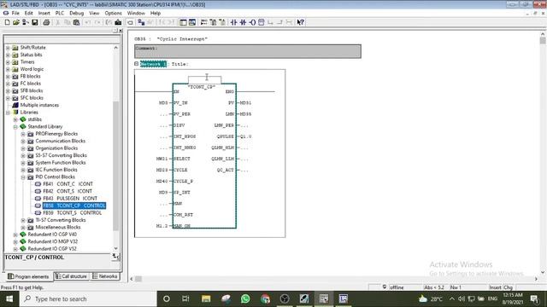Click the Network 1 label

pos(153,64)
